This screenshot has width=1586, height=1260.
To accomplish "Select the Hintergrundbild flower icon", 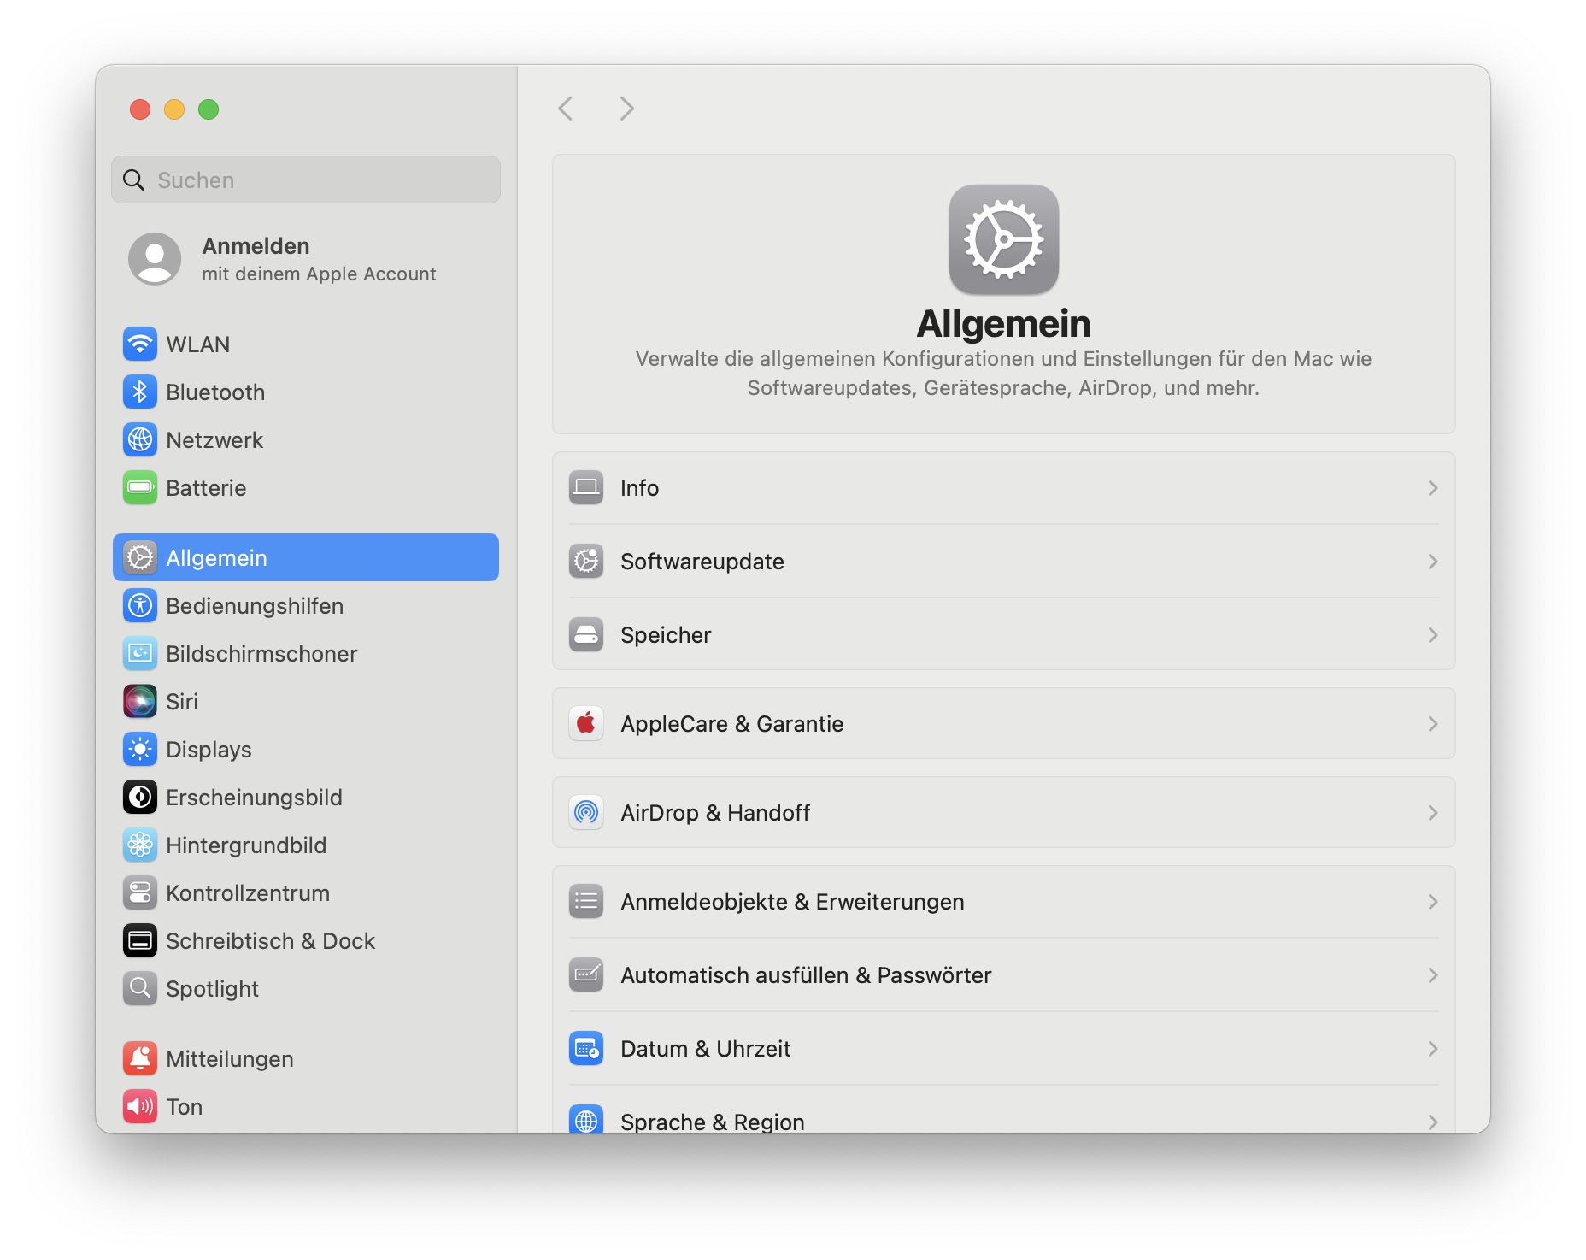I will (x=140, y=845).
